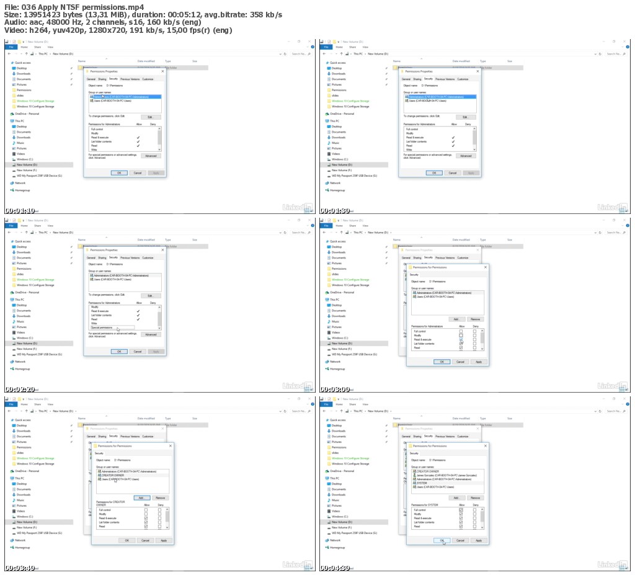
Task: In the 00:02:20 frame, open the address bar dropdown chevron
Action: coord(280,232)
